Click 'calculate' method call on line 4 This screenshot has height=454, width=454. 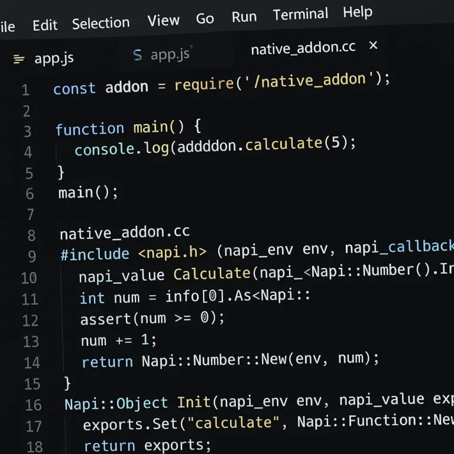tap(284, 143)
